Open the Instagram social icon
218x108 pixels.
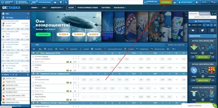212,30
